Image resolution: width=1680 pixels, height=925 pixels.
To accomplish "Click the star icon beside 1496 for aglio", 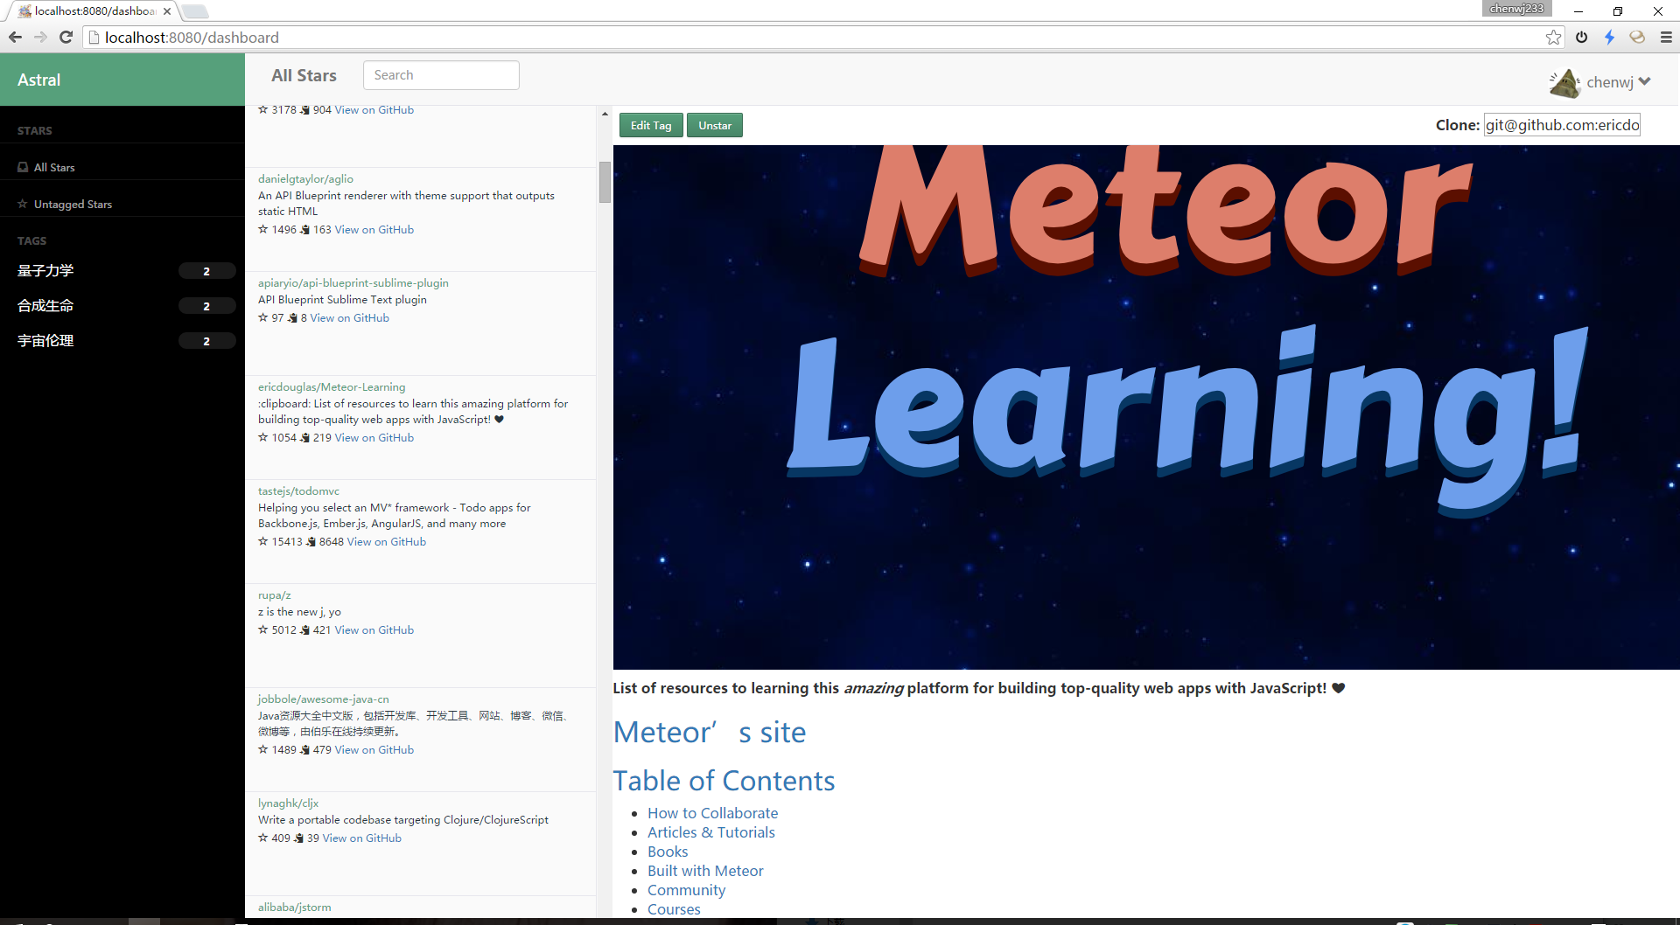I will pos(262,229).
